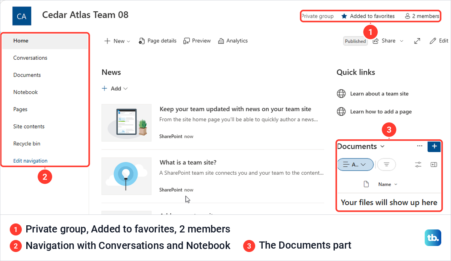Click the Private group label
This screenshot has width=451, height=261.
coord(318,16)
